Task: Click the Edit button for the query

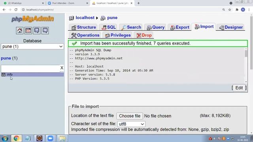Action: click(x=239, y=88)
